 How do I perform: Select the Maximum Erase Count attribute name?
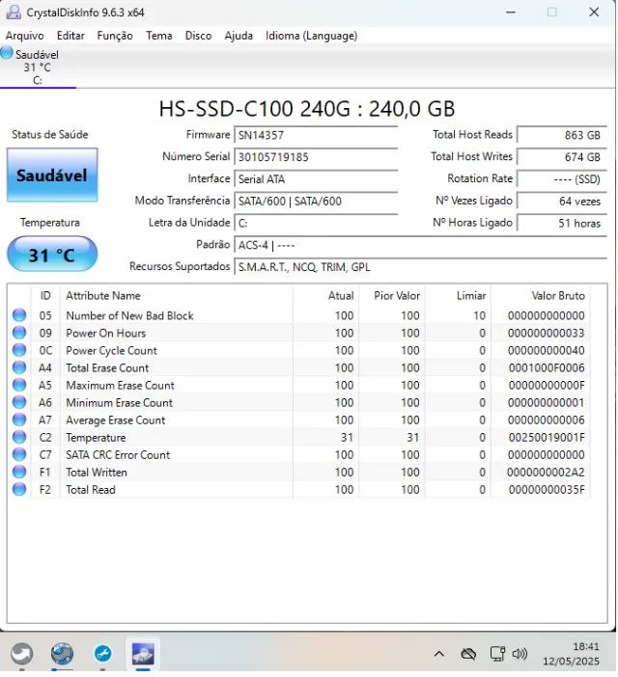coord(120,385)
